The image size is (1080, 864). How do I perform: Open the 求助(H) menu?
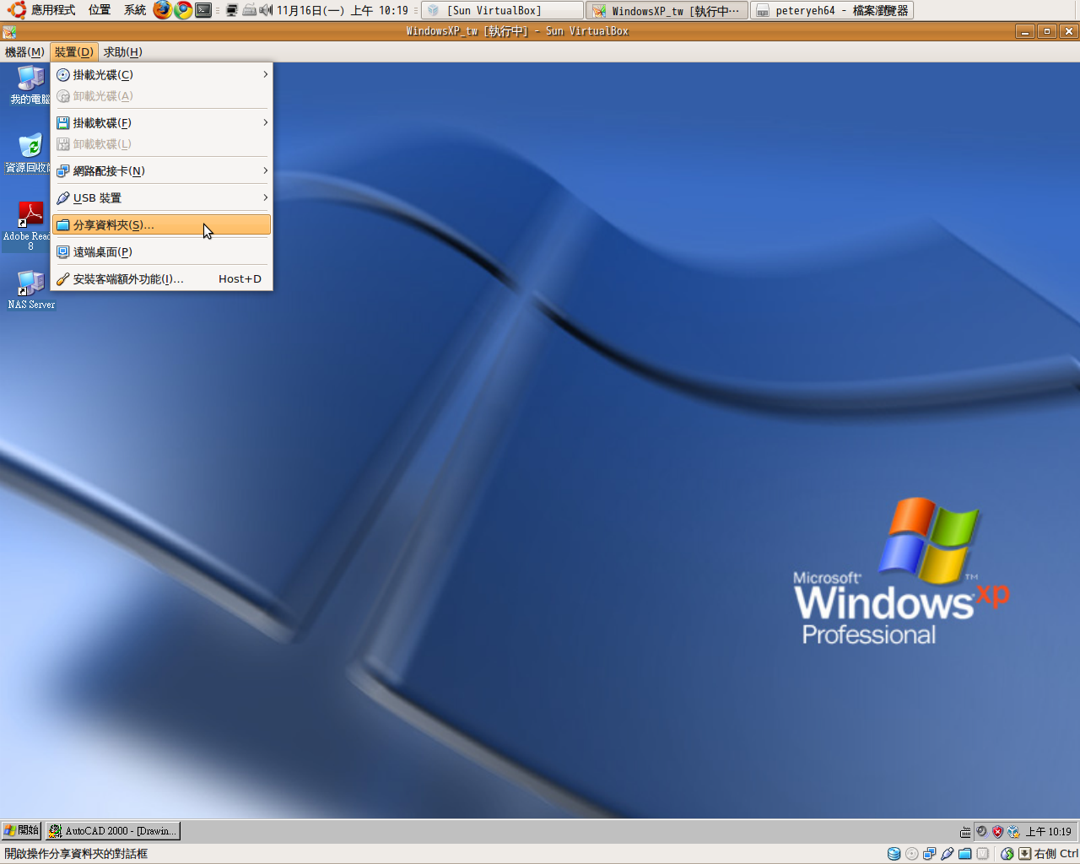click(122, 52)
